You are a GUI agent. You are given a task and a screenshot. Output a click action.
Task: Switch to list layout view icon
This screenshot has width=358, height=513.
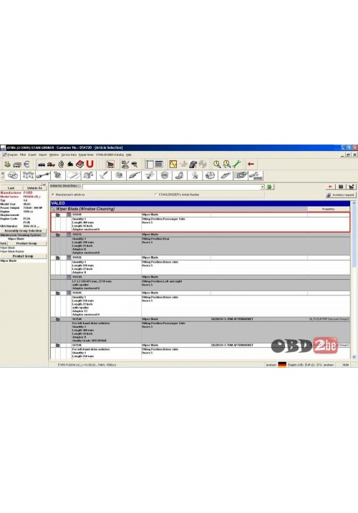159,165
